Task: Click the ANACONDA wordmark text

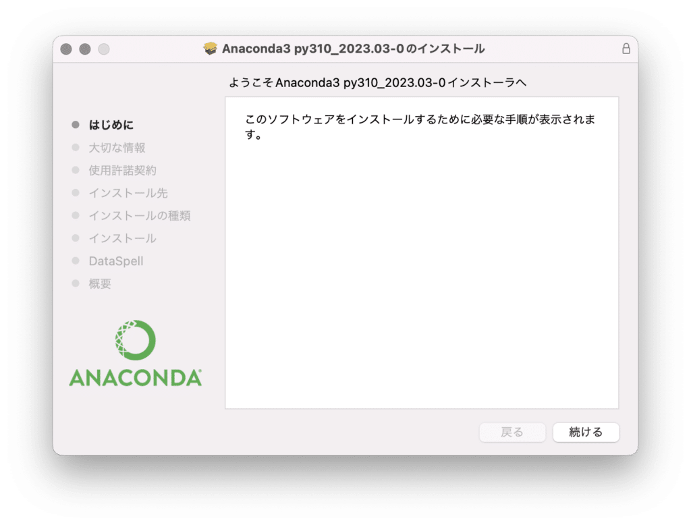Action: click(x=136, y=378)
